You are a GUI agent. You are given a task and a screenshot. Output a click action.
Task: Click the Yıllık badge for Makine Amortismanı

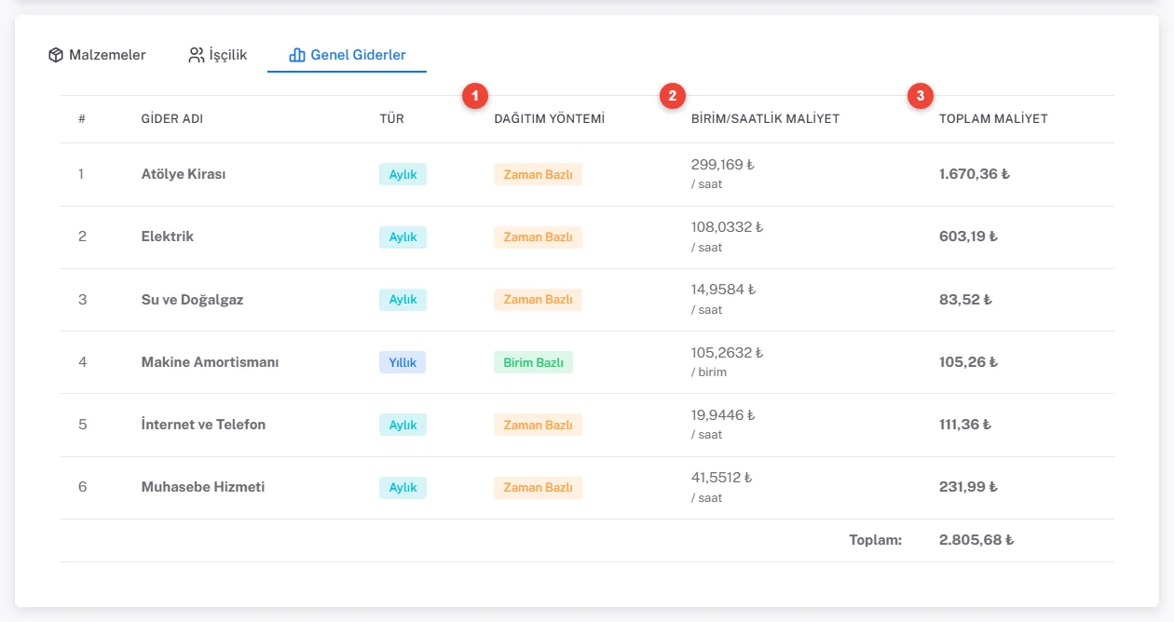[x=403, y=362]
